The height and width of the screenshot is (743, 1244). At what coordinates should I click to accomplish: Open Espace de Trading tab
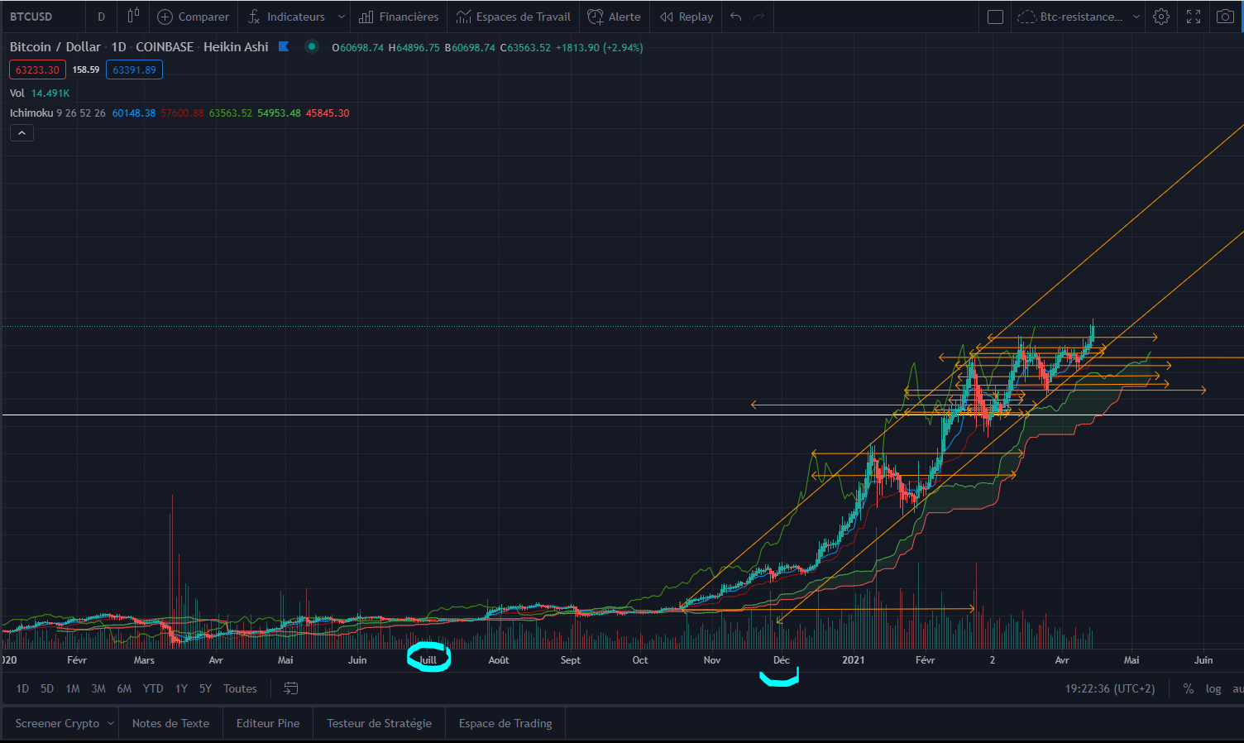click(x=505, y=723)
